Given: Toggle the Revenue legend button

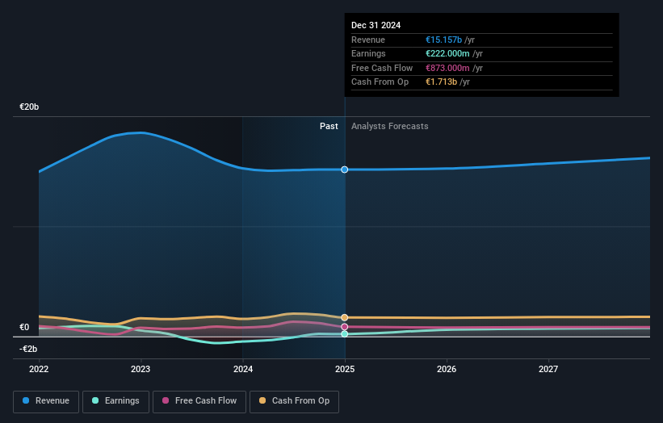Looking at the screenshot, I should 46,401.
